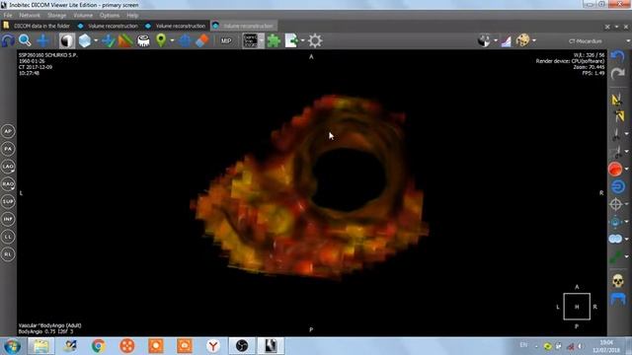Switch to the first Volume reconstruction tab
The width and height of the screenshot is (632, 355).
(x=108, y=26)
